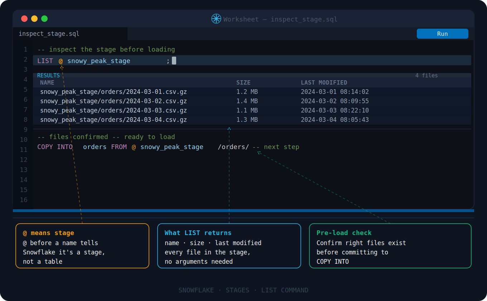Click the /orders/ path on line 11
This screenshot has height=301, width=487.
pos(233,147)
